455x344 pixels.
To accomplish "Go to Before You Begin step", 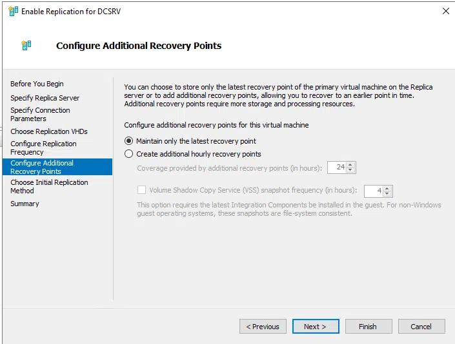I will [x=37, y=84].
